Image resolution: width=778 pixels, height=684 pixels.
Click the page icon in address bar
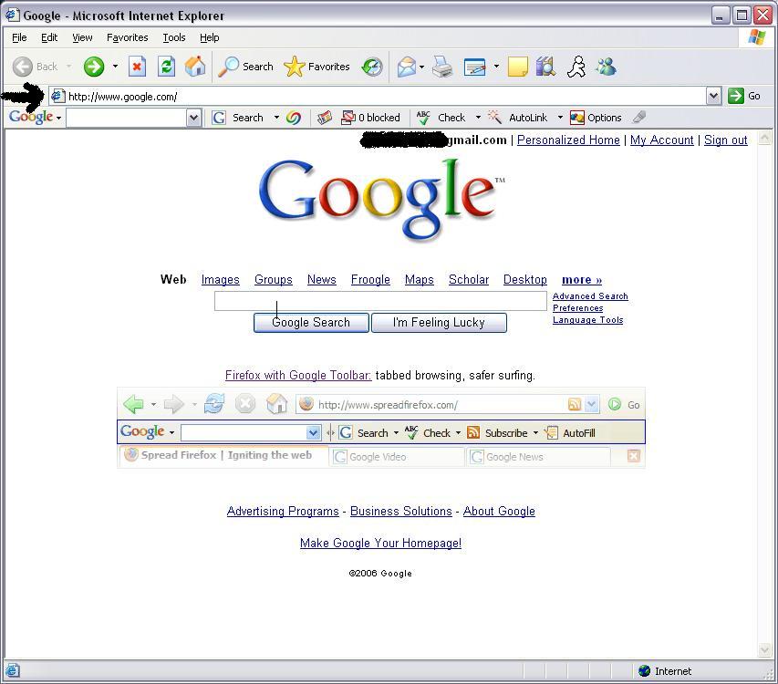[x=58, y=96]
